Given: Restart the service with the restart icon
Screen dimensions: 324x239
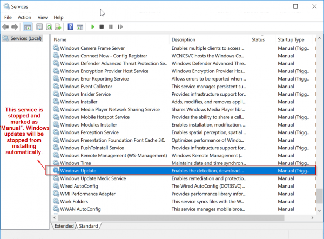Looking at the screenshot, I should pyautogui.click(x=119, y=26).
